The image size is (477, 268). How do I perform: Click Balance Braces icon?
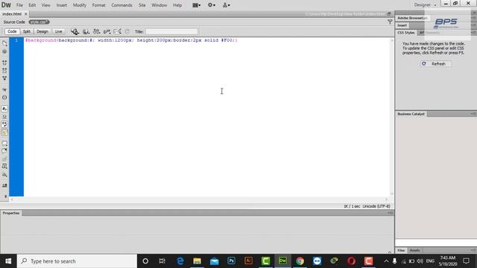point(4,98)
